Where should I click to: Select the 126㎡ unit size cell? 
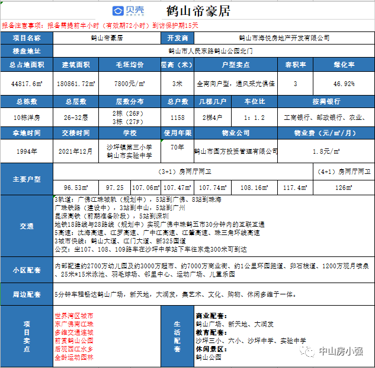[344, 188]
